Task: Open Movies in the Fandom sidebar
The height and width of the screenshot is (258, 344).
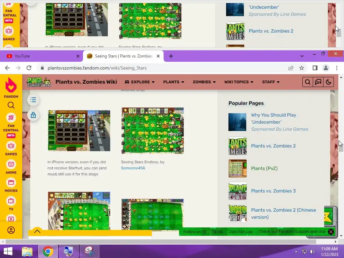Action: pyautogui.click(x=11, y=185)
